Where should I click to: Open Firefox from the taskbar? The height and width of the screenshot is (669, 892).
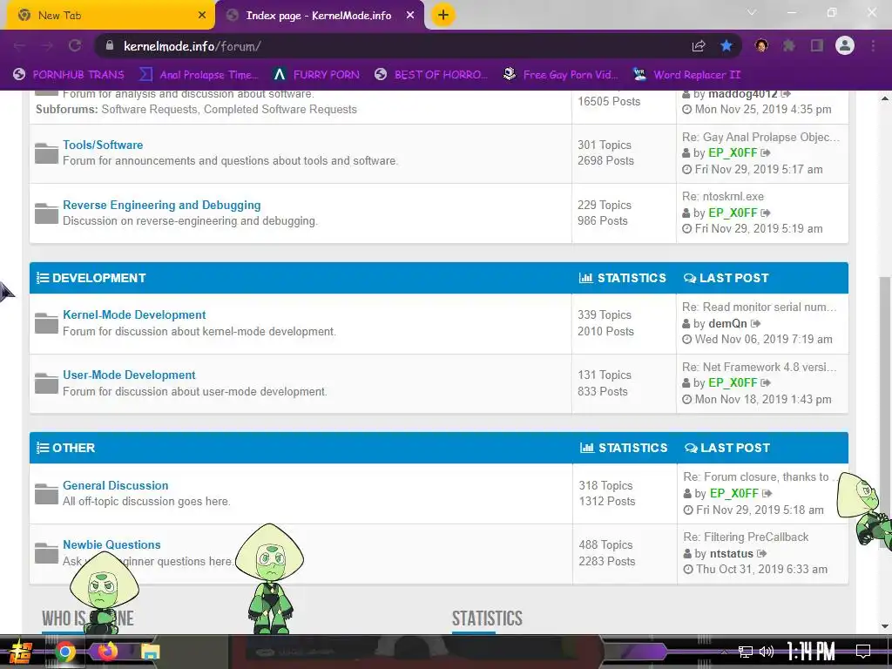click(107, 652)
